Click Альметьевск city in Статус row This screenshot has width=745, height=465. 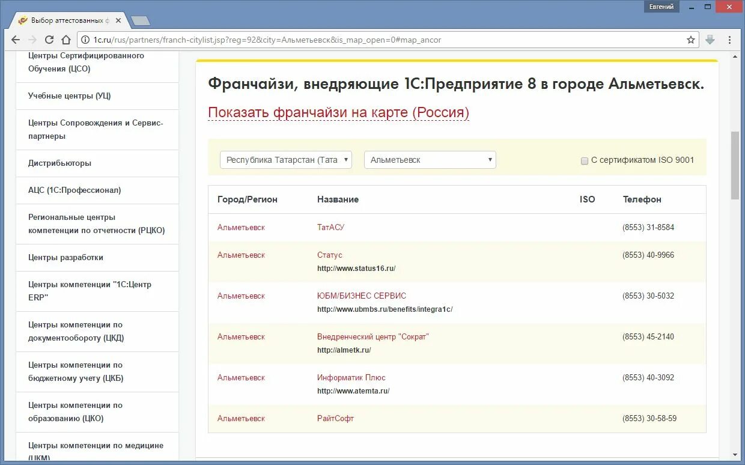[241, 255]
